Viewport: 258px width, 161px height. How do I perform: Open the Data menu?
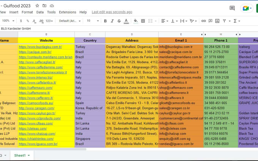click(40, 12)
